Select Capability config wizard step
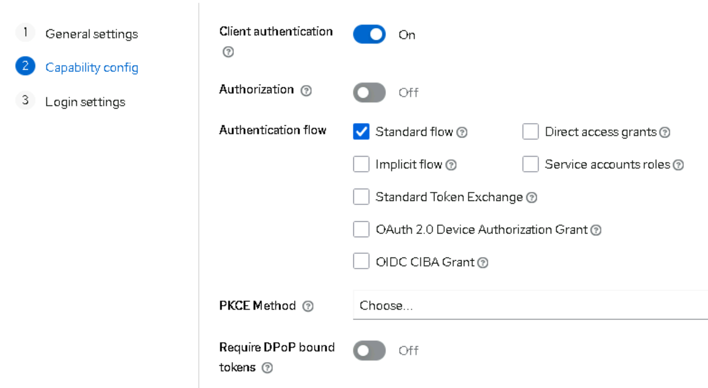The image size is (708, 388). tap(92, 68)
